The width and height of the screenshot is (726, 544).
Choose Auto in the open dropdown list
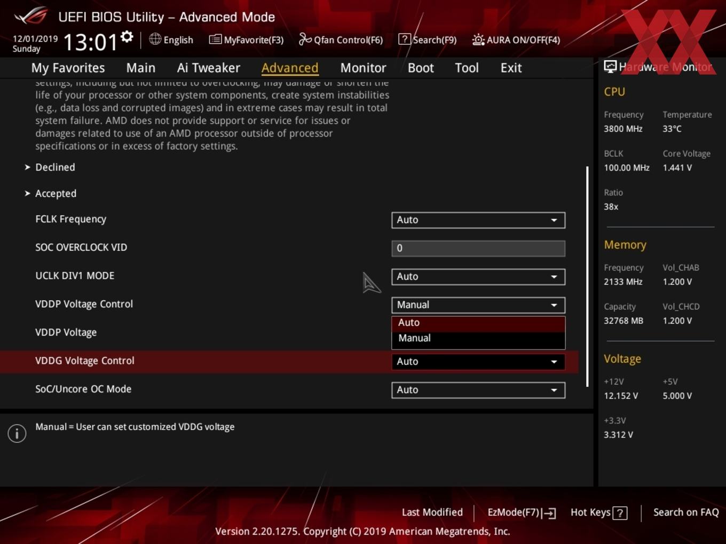(478, 323)
